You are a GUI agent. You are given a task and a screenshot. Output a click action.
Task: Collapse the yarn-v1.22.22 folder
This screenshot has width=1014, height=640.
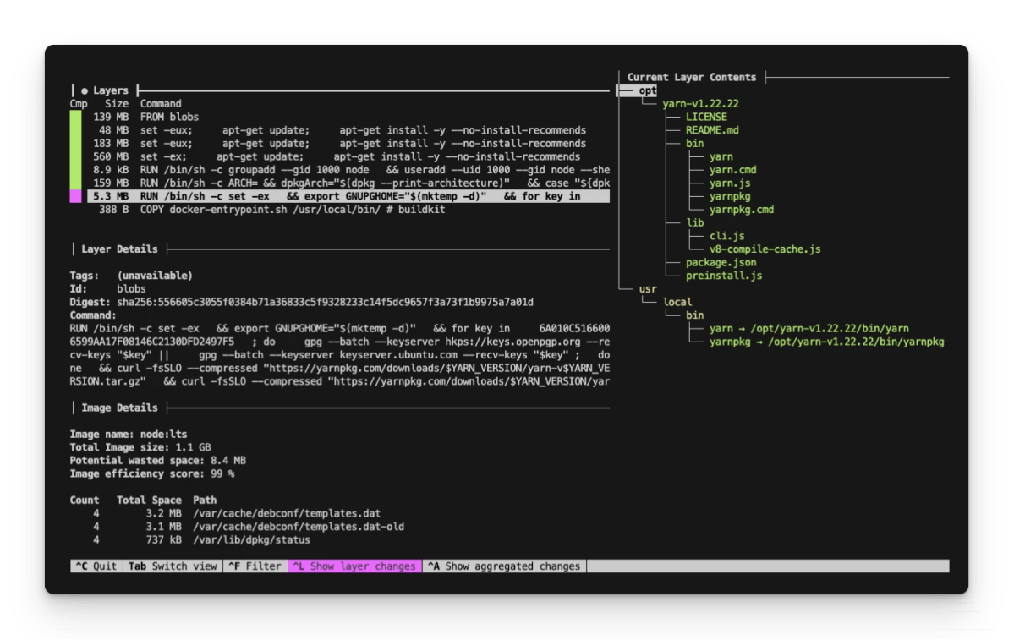pos(700,103)
